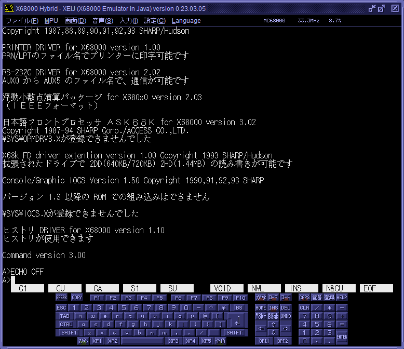404x349 pixels.
Task: Click the XF4 key
Action: [x=191, y=341]
